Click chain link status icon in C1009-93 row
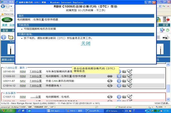This screenshot has height=113, width=171. pos(110,76)
